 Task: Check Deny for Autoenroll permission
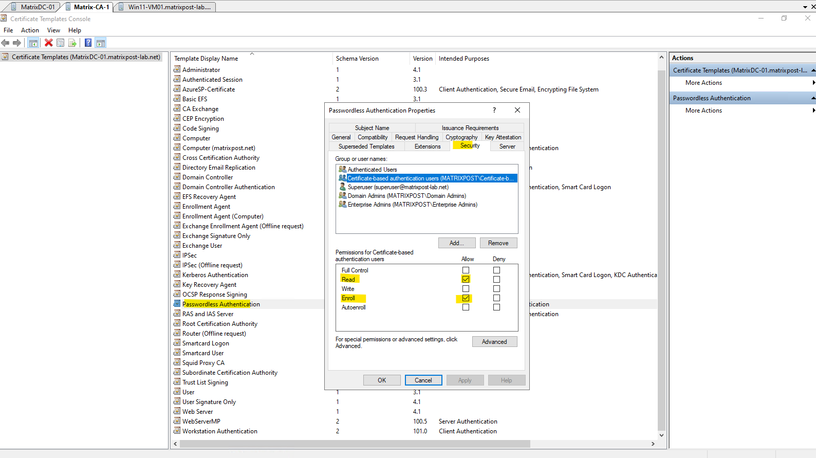tap(496, 307)
